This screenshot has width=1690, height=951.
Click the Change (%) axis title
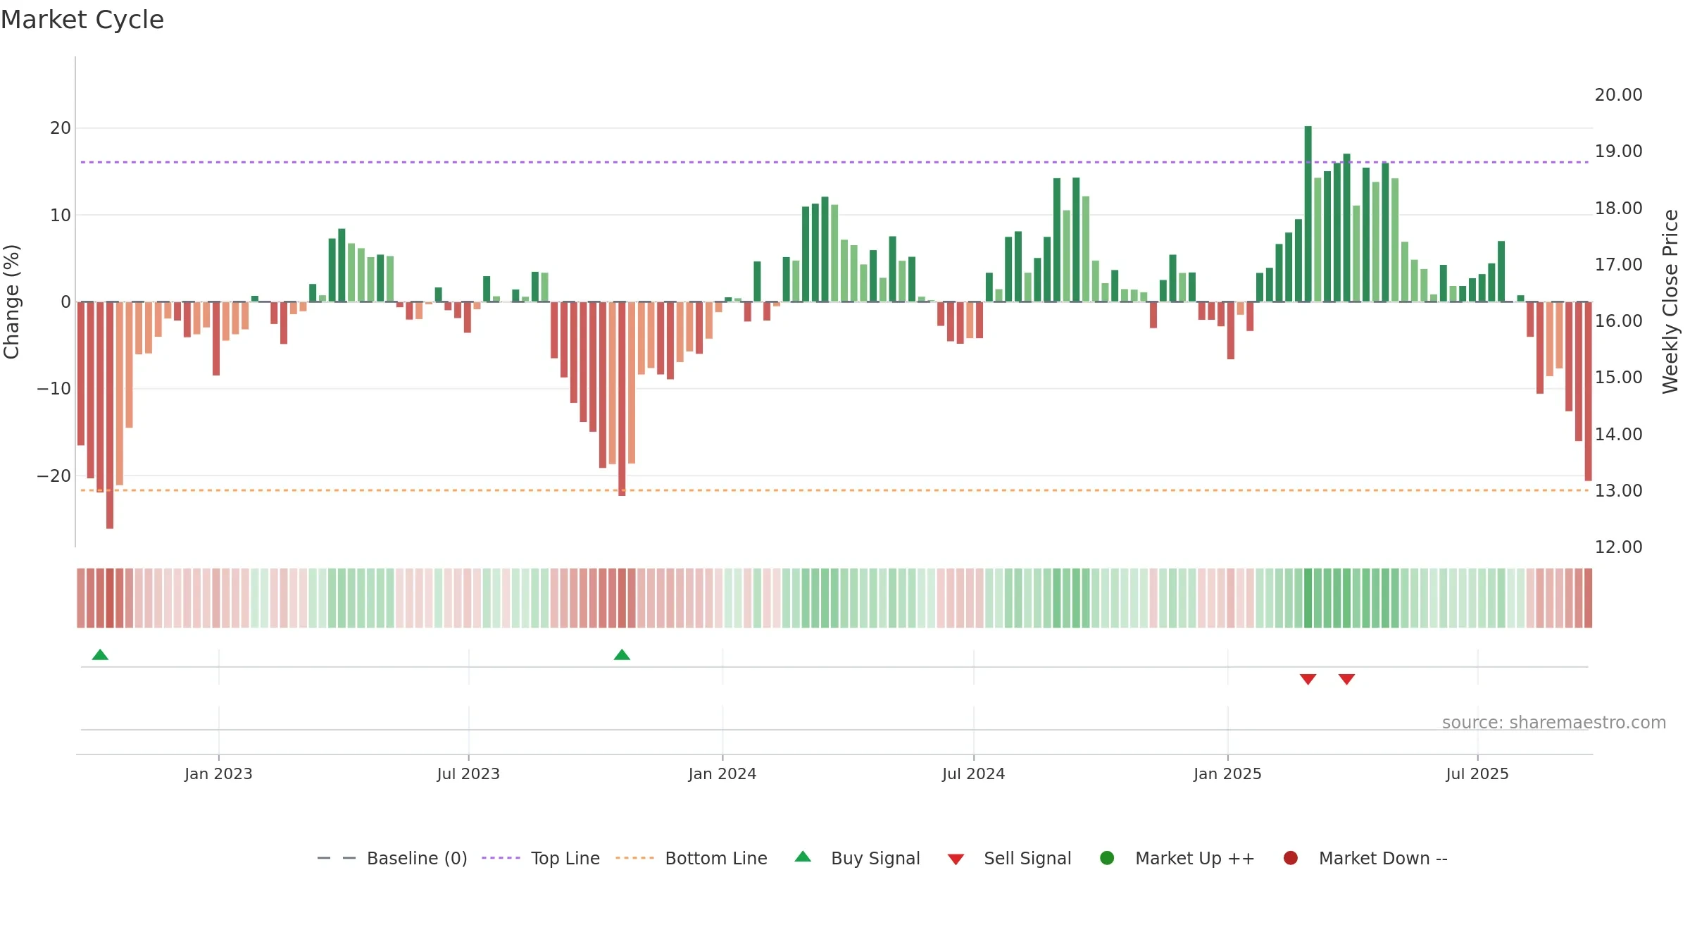coord(11,302)
